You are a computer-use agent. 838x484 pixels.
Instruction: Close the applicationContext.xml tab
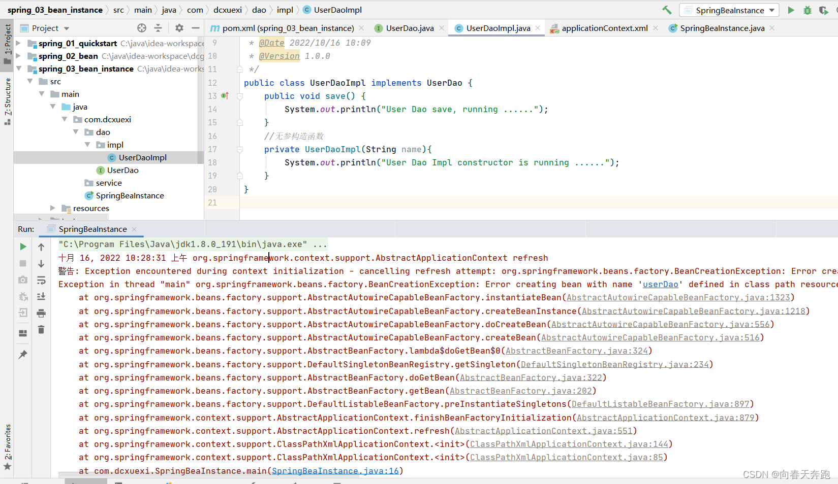pyautogui.click(x=656, y=28)
